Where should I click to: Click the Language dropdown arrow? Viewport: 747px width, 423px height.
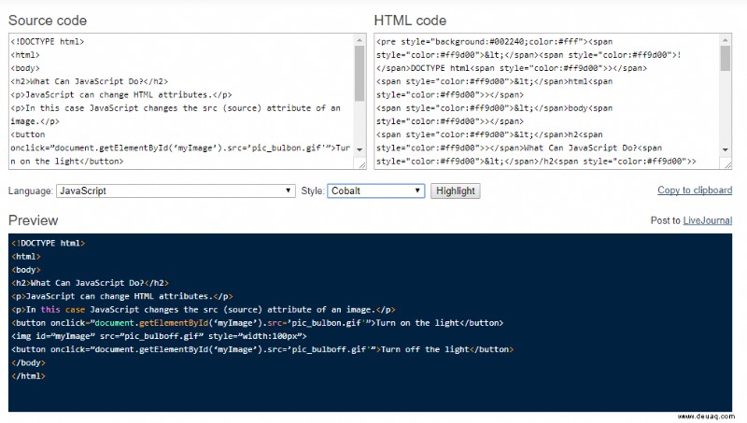click(x=288, y=190)
